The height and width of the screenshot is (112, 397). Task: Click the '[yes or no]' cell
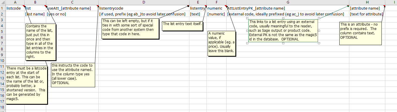[x=72, y=14]
